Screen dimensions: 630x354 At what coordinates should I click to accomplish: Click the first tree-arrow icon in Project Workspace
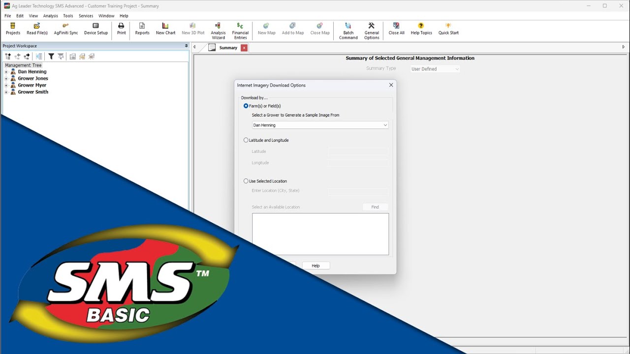[8, 57]
